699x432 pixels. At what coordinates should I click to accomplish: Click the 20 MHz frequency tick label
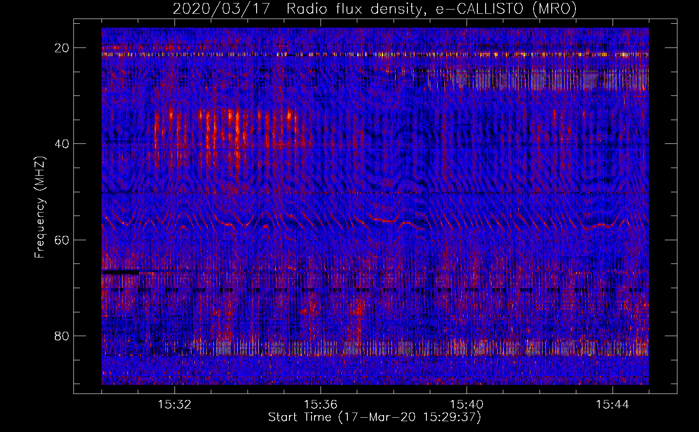click(62, 48)
